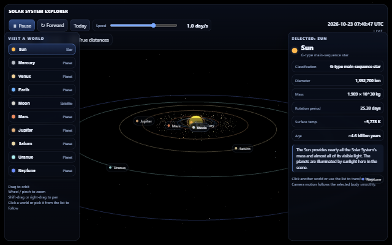The width and height of the screenshot is (392, 245).
Task: Select Mercury in the world list
Action: [42, 62]
